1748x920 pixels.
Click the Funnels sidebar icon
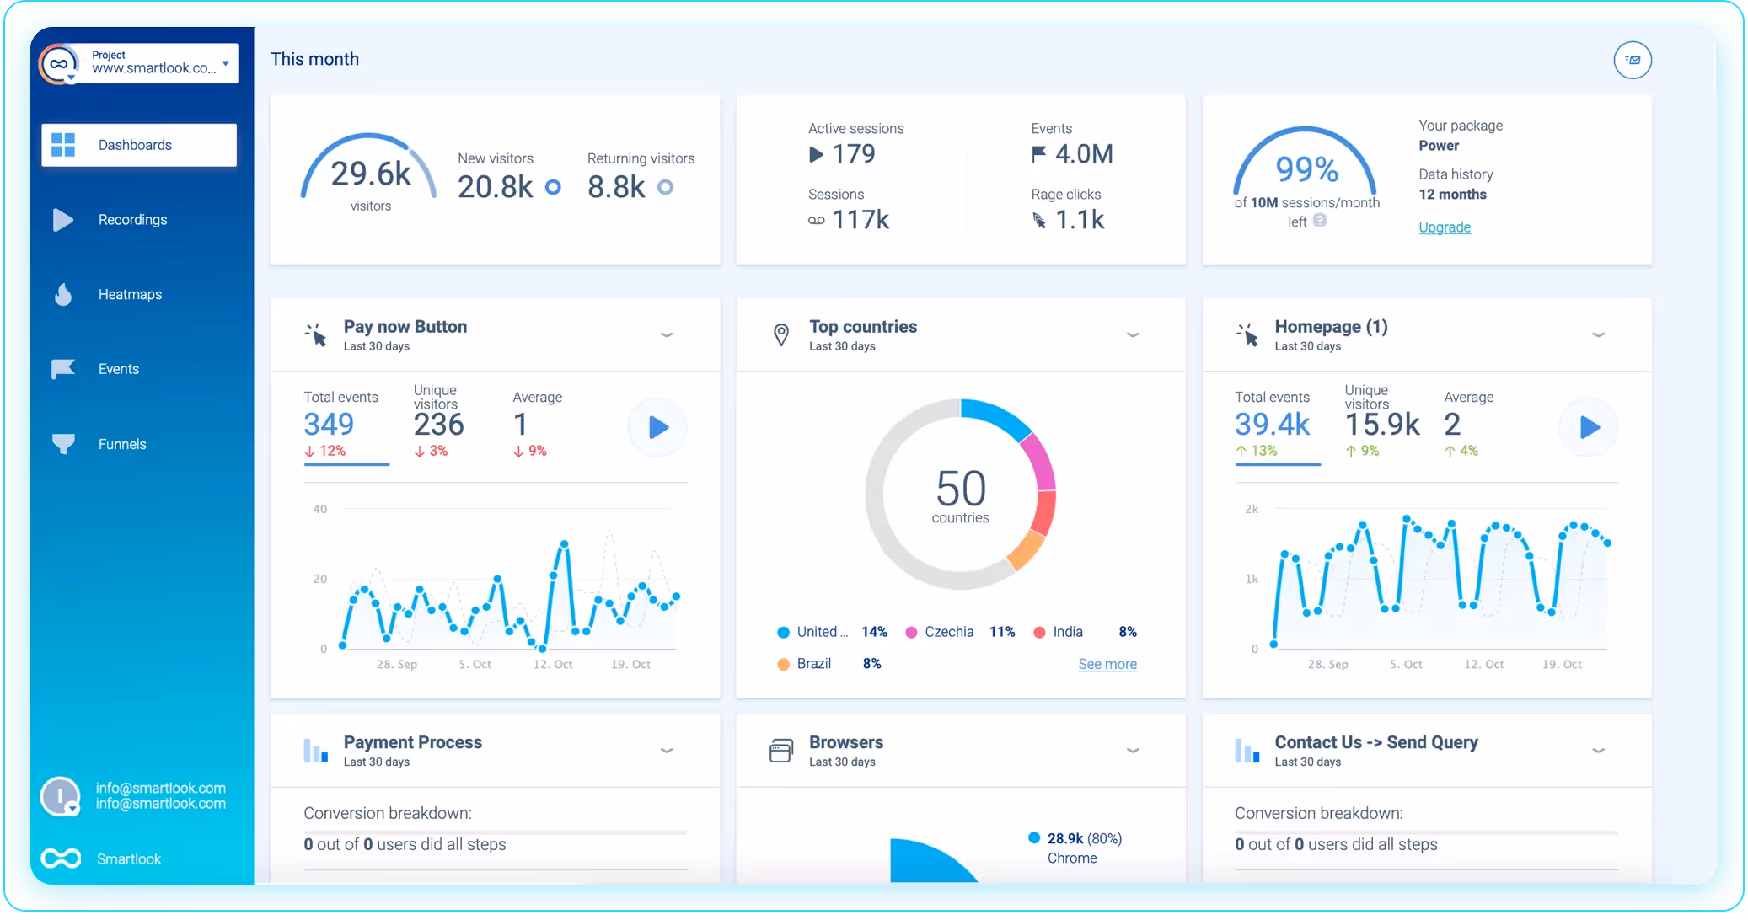pos(63,444)
